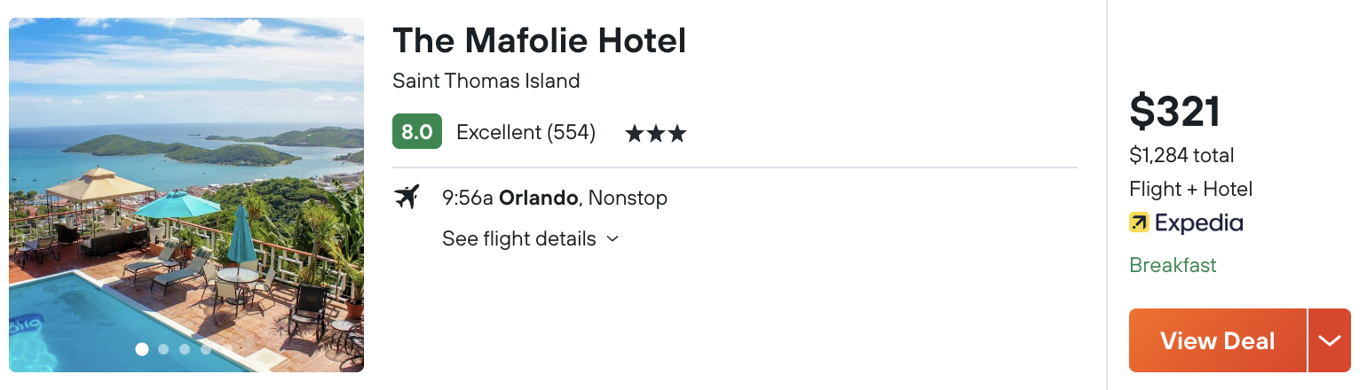Select the first photo carousel dot
The image size is (1367, 390).
[142, 349]
